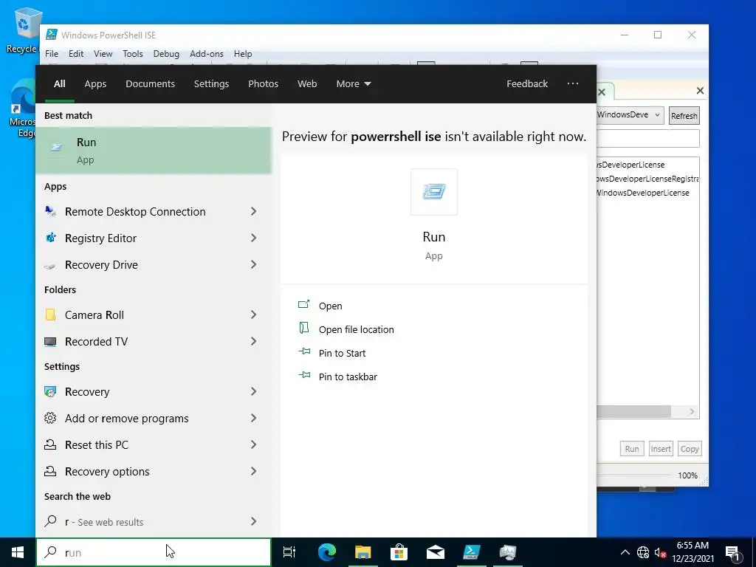This screenshot has height=567, width=756.
Task: Open the File menu in PowerShell ISE
Action: coord(52,54)
